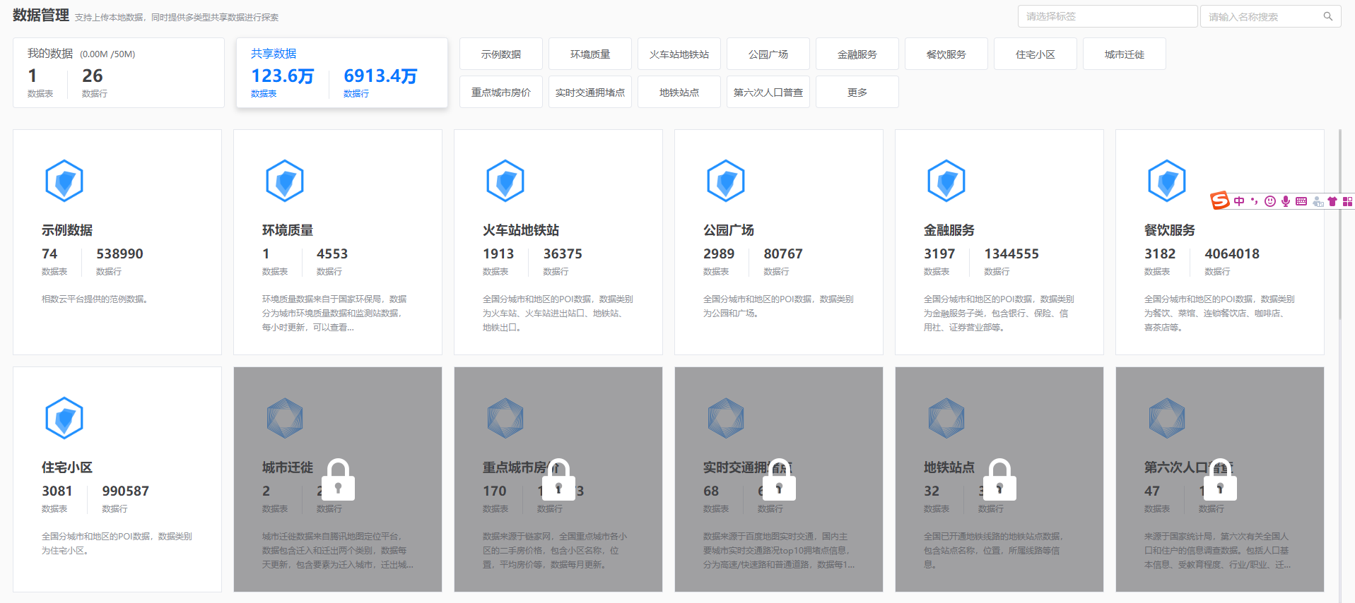The width and height of the screenshot is (1355, 603).
Task: Click the lock icon on 地铁站点 card
Action: (x=999, y=479)
